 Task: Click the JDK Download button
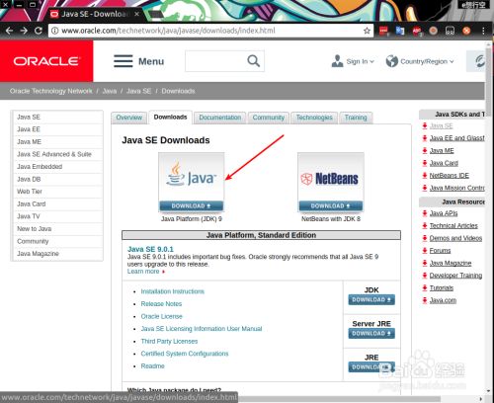pos(371,299)
